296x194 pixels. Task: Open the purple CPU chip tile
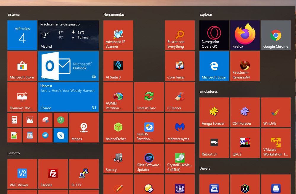[180, 185]
